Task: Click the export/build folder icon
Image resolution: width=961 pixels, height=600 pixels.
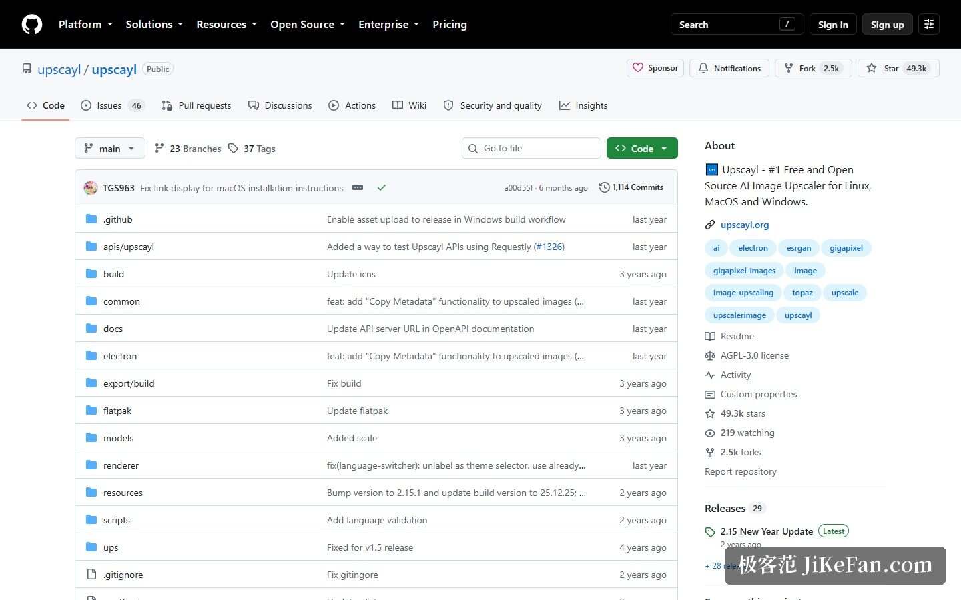Action: click(91, 383)
